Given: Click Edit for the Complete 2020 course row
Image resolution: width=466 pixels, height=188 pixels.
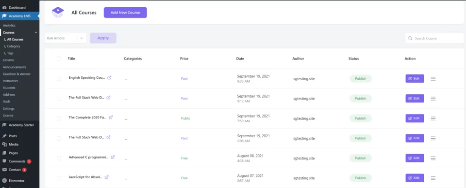Looking at the screenshot, I should pyautogui.click(x=415, y=118).
